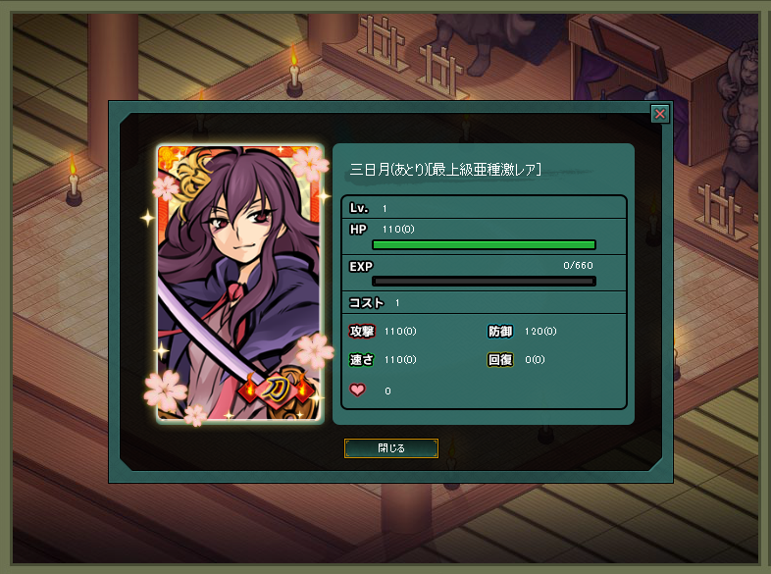
Task: Click the EXP label
Action: click(361, 267)
